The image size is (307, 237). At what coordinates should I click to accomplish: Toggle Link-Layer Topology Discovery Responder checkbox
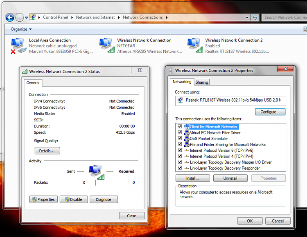[x=180, y=168]
